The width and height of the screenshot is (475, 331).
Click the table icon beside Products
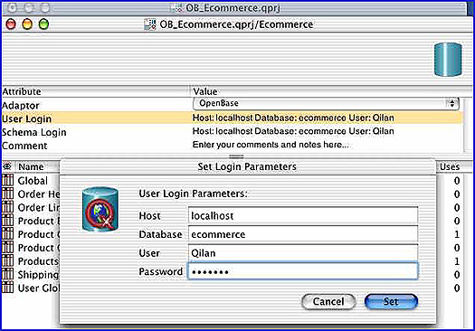[8, 260]
